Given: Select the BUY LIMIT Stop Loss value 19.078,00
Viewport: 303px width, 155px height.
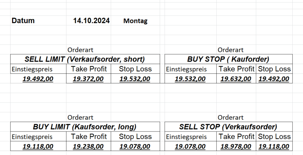Looking at the screenshot, I should tap(135, 147).
